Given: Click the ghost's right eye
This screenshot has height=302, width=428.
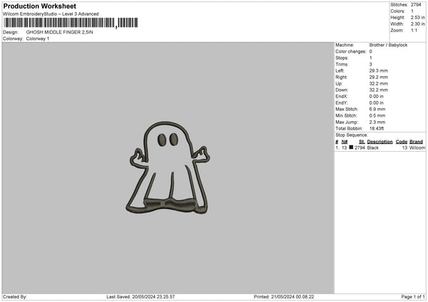Looking at the screenshot, I should coord(175,140).
